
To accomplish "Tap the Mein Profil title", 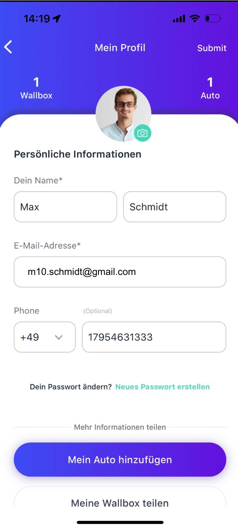I will tap(120, 48).
